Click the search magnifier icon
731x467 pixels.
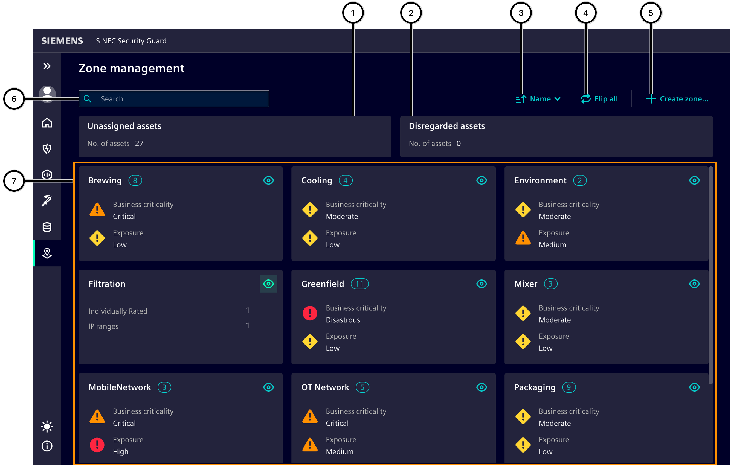click(87, 99)
